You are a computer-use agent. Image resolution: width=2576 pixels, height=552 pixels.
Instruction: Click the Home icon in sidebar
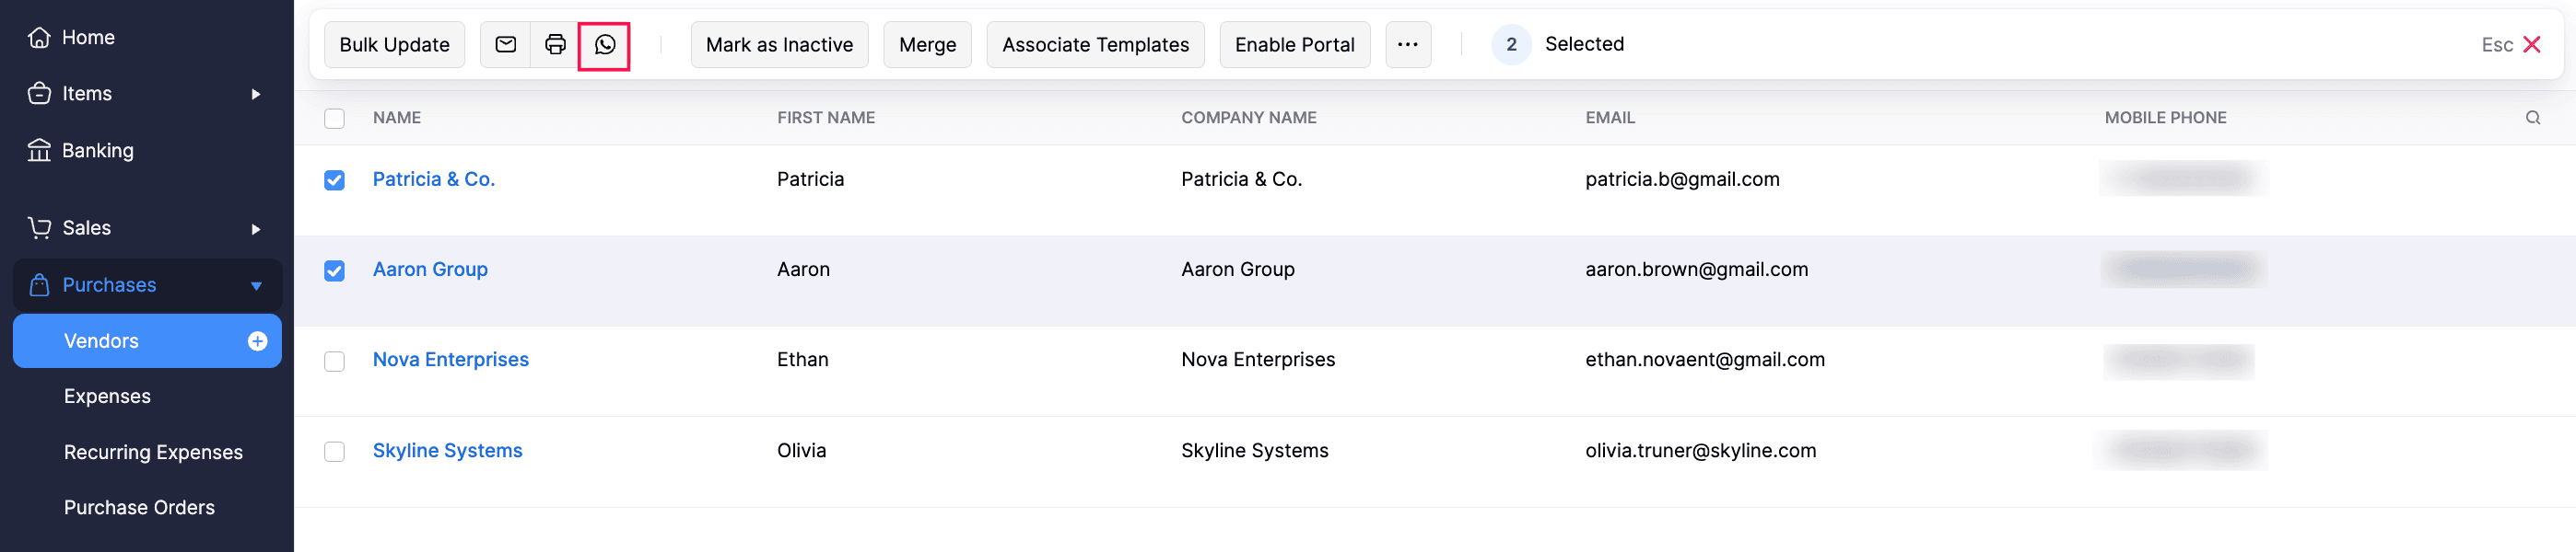[x=39, y=38]
